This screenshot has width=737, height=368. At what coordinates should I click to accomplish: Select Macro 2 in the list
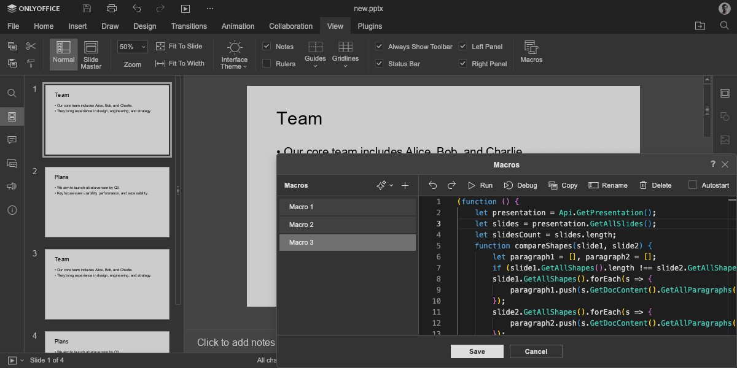coord(348,224)
